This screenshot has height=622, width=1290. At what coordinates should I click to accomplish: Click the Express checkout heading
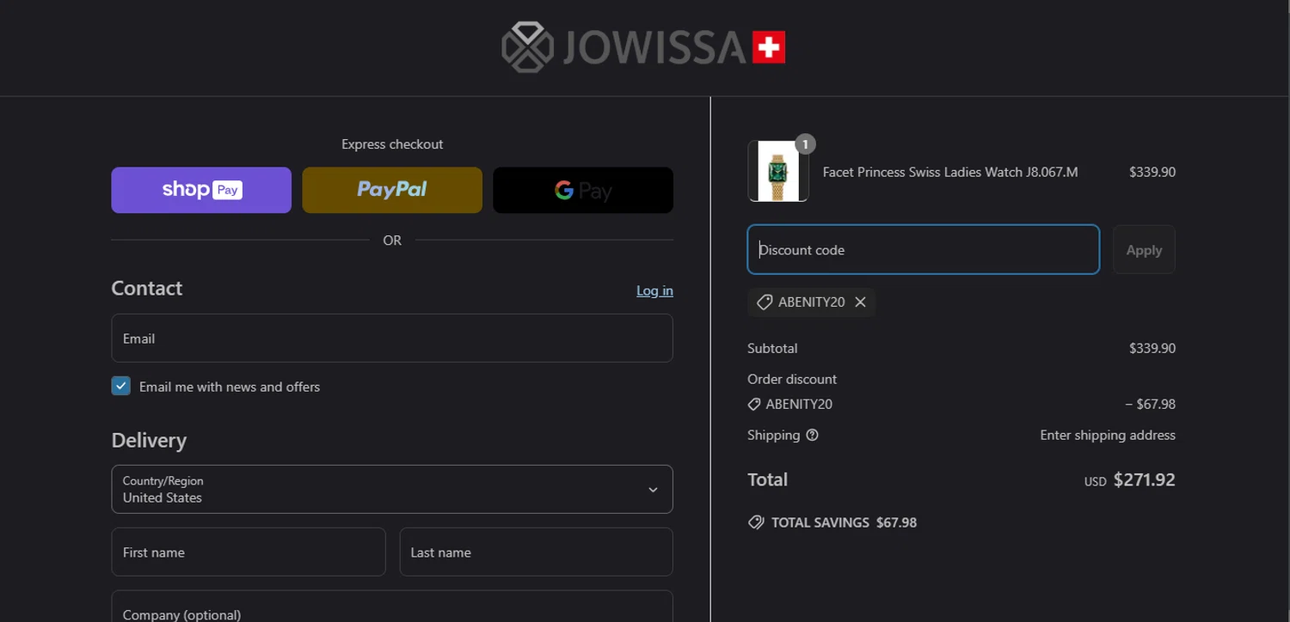pyautogui.click(x=392, y=144)
